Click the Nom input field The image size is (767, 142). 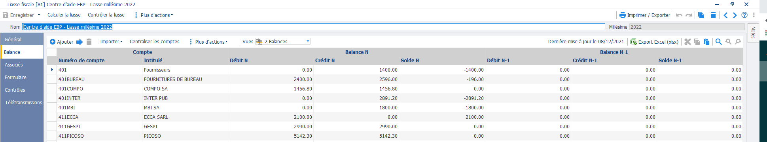click(314, 27)
